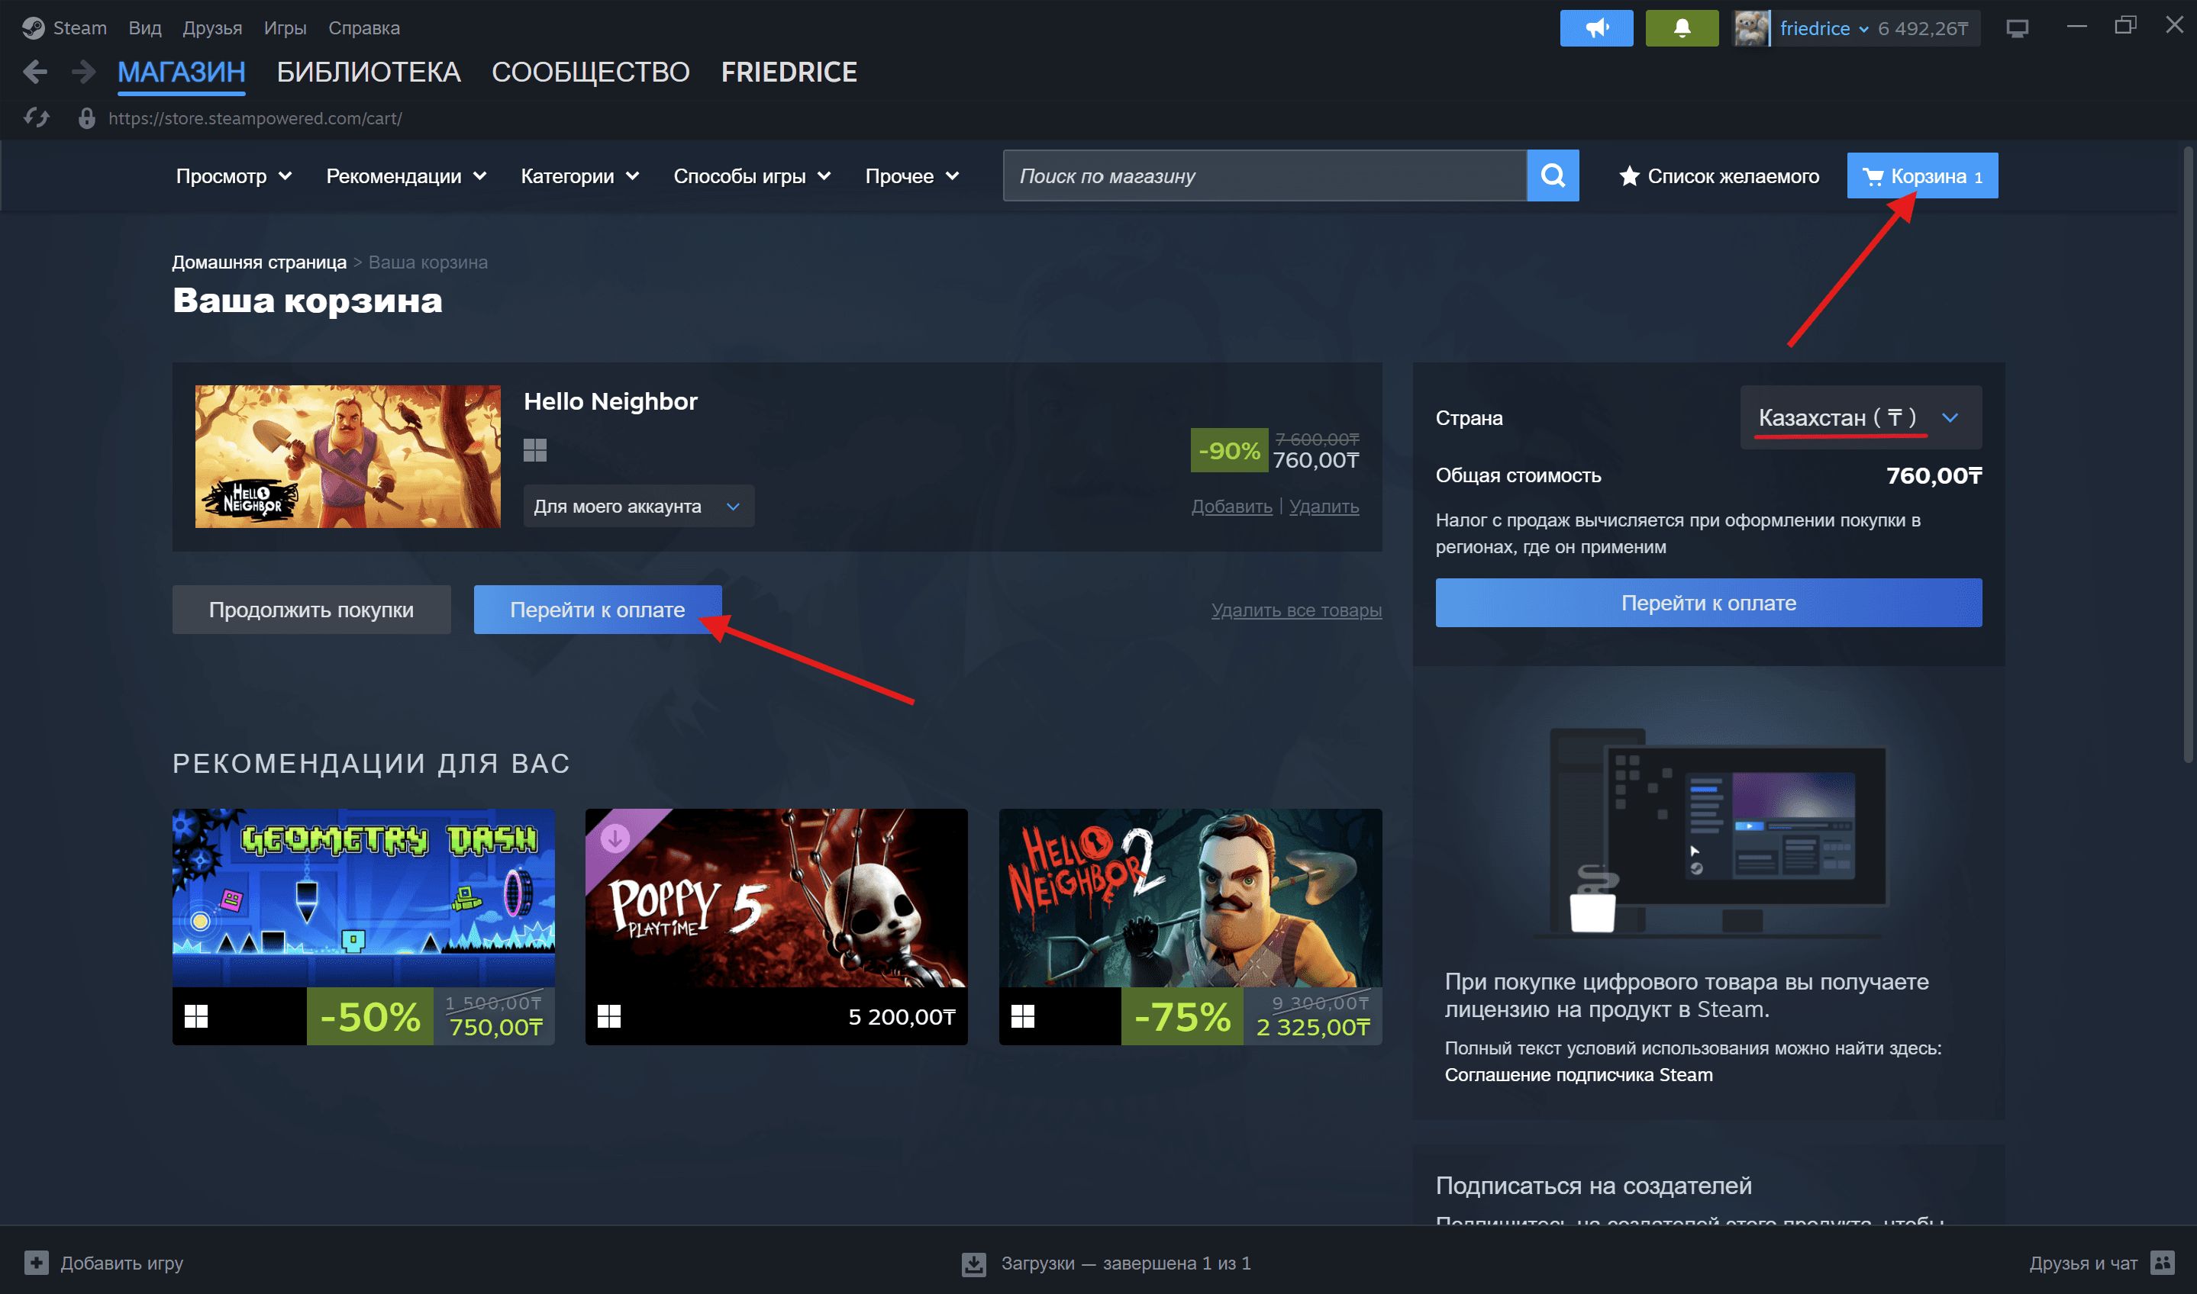Click Удалить все товары link
Viewport: 2197px width, 1294px height.
pyautogui.click(x=1296, y=610)
